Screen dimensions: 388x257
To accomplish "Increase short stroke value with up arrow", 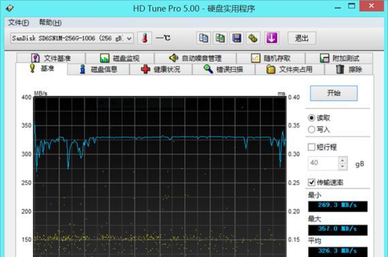I will [342, 160].
